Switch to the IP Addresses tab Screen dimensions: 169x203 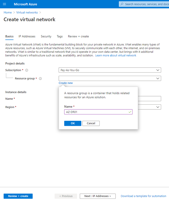27,36
